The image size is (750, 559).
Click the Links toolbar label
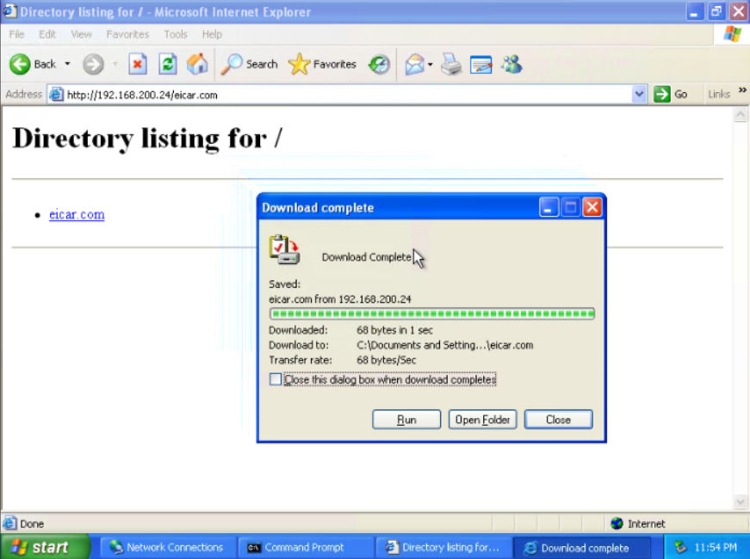click(718, 94)
